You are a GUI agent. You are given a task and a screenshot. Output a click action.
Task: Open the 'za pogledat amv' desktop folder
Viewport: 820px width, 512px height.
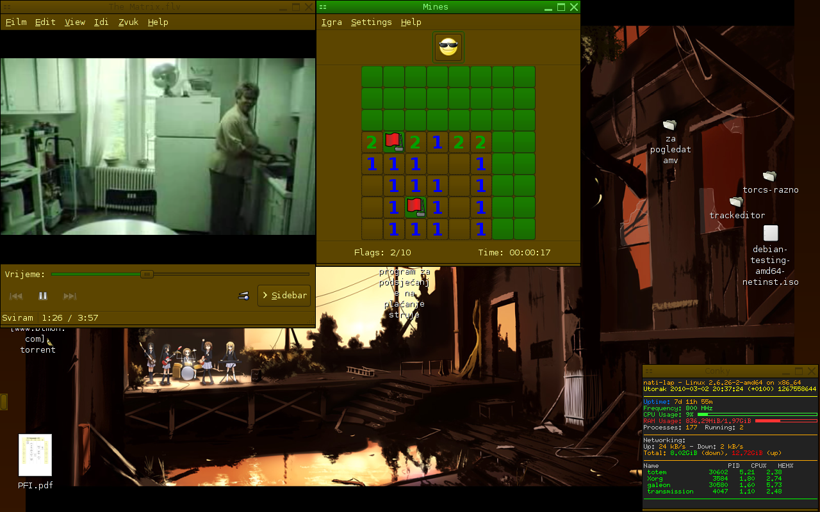(x=669, y=125)
